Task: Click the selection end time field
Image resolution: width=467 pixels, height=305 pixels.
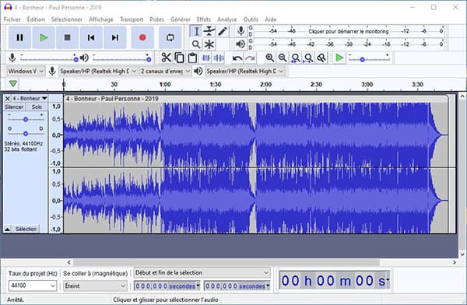Action: click(237, 286)
